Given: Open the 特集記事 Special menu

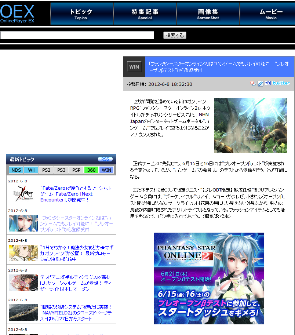Looking at the screenshot, I should point(145,14).
